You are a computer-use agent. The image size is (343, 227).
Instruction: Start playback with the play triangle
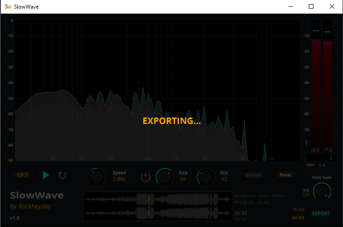click(x=46, y=175)
